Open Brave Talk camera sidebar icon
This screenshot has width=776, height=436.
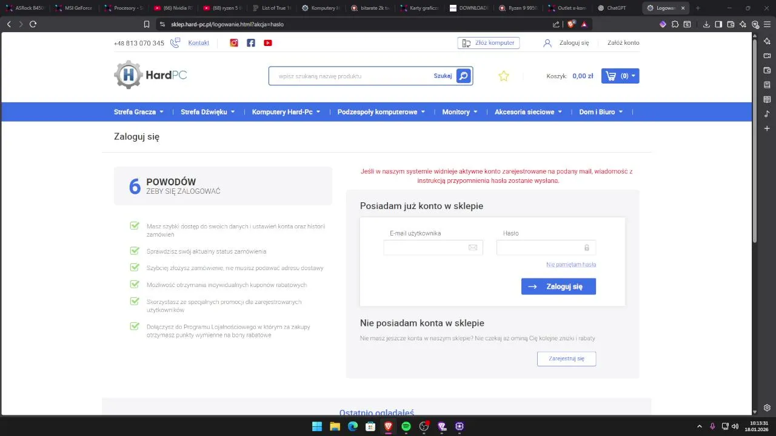coord(767,55)
